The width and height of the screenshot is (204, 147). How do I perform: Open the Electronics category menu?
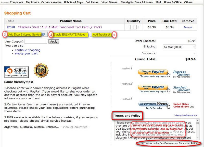(x=33, y=2)
